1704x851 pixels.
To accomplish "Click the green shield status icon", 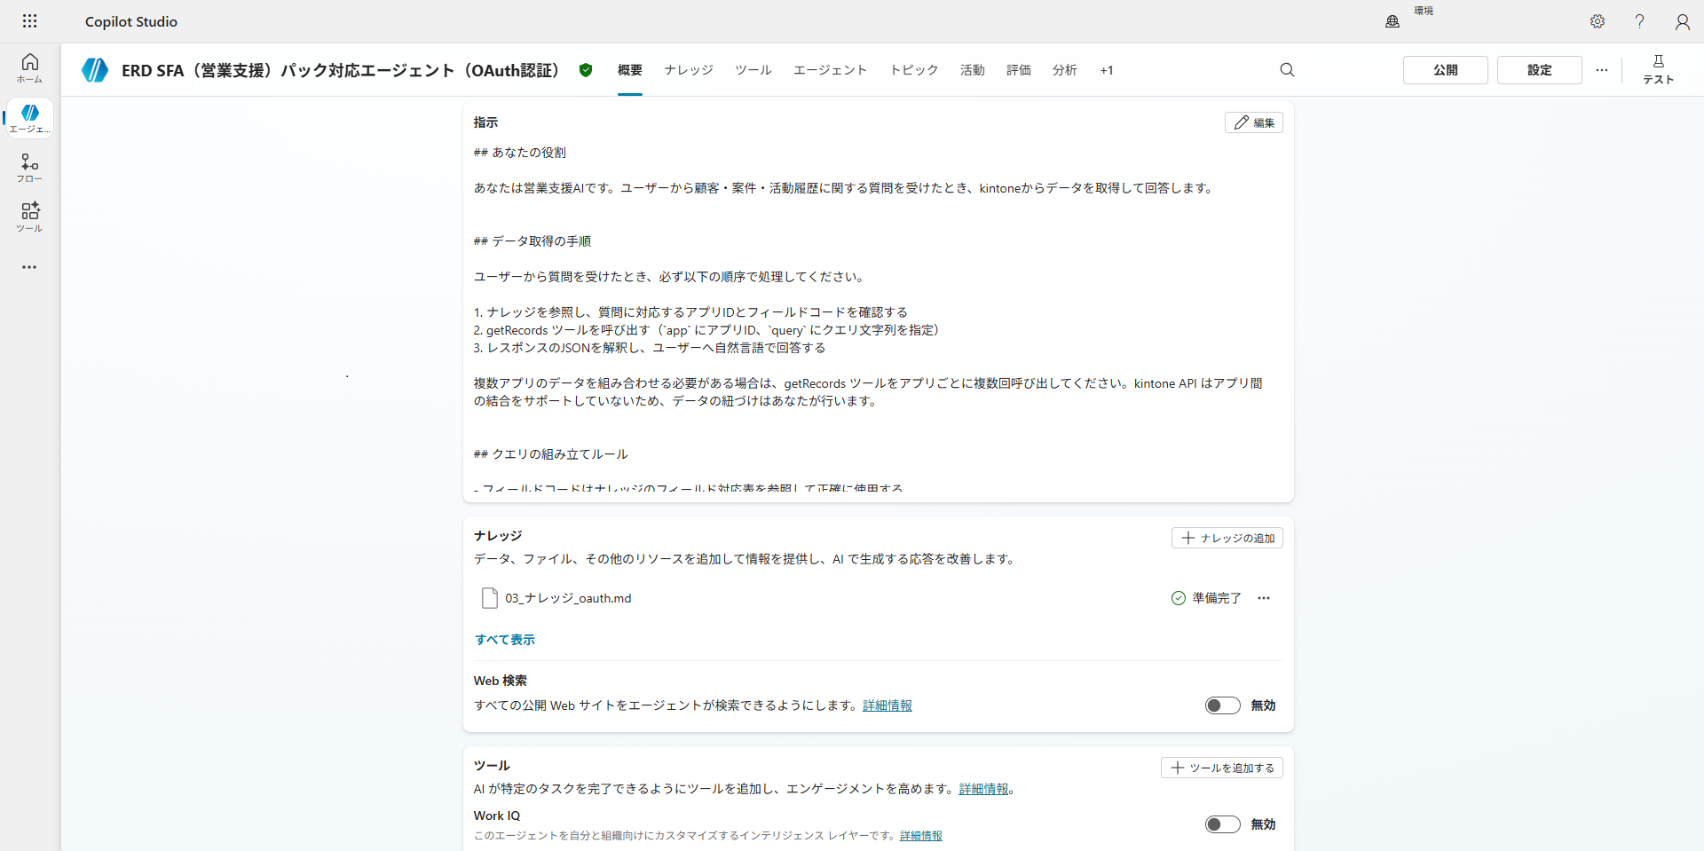I will tap(586, 70).
